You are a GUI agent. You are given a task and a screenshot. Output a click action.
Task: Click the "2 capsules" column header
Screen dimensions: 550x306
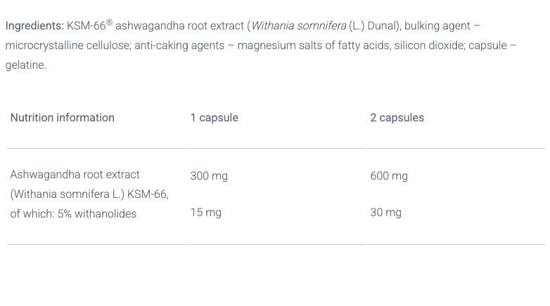tap(397, 118)
